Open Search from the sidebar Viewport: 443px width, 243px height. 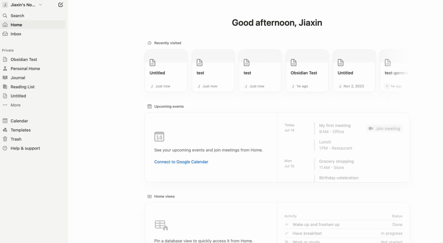17,16
